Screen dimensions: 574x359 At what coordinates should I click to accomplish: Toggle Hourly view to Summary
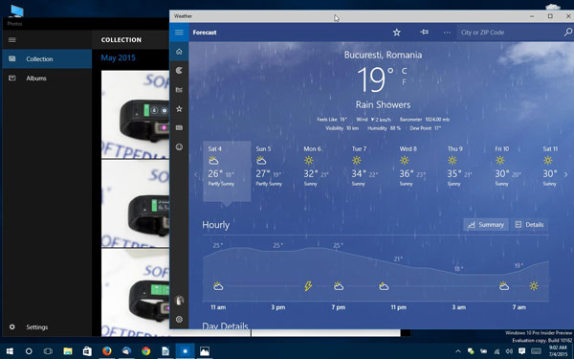[486, 225]
